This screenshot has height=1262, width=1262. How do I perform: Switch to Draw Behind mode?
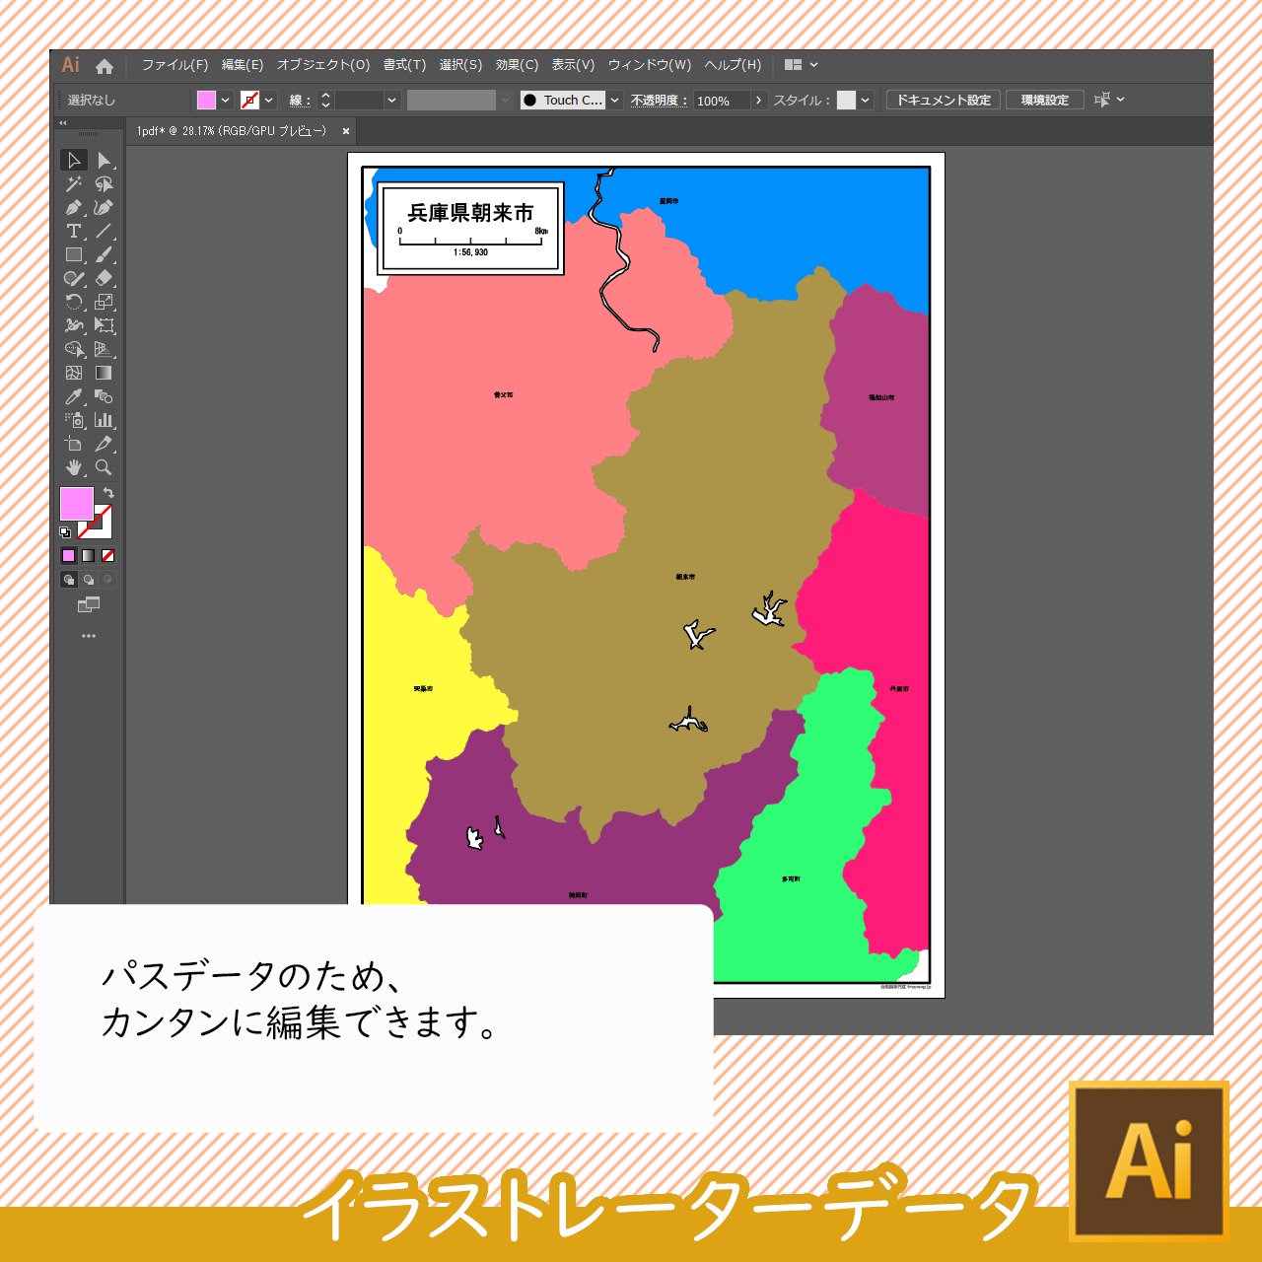89,580
